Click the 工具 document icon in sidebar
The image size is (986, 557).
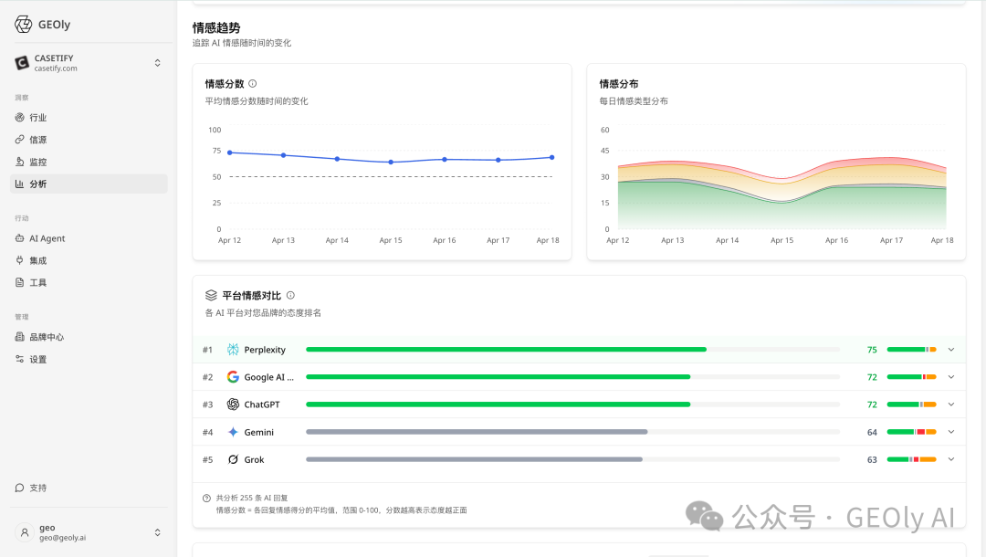(x=19, y=282)
